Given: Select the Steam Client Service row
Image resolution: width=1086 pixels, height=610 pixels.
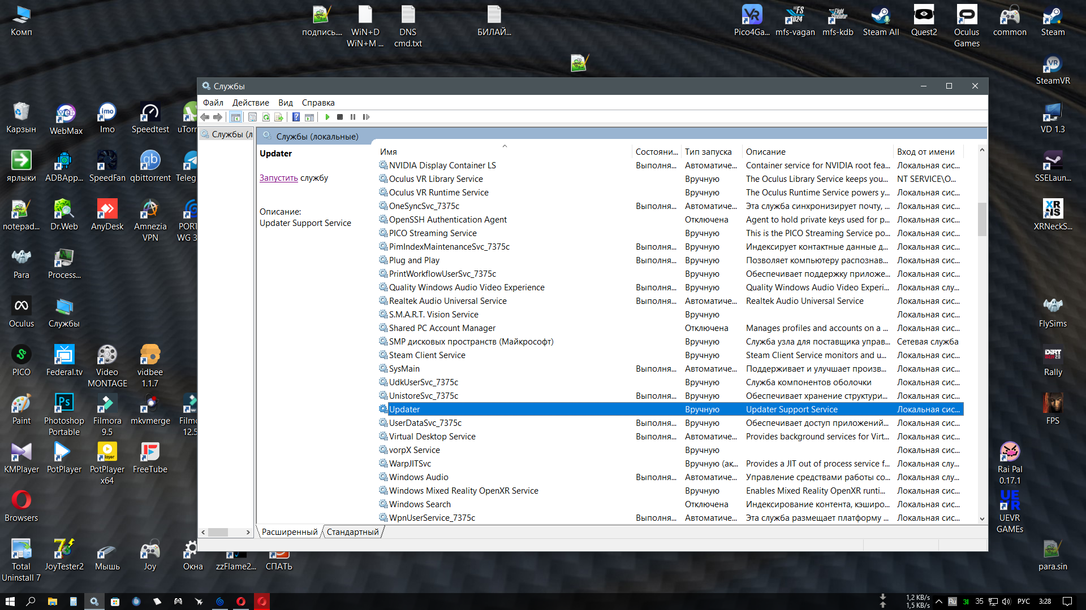Looking at the screenshot, I should 427,355.
